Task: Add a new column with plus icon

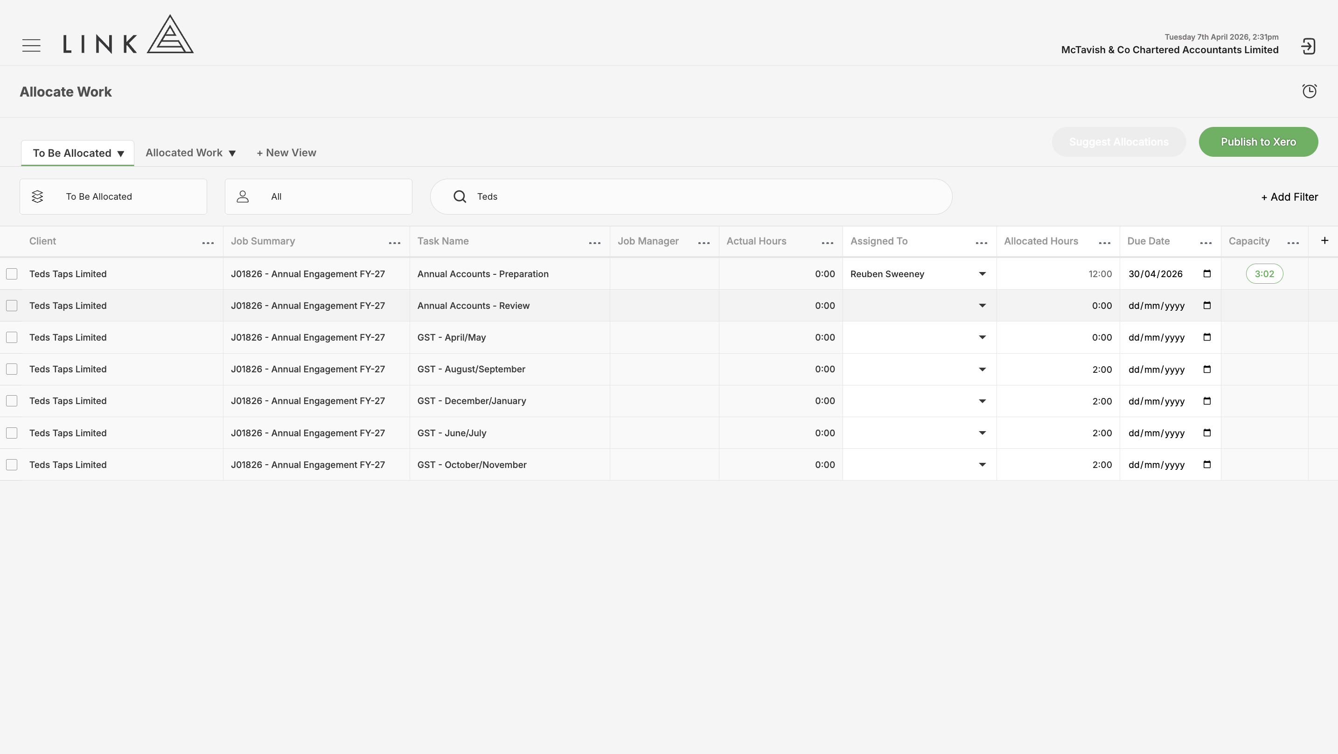Action: point(1324,241)
